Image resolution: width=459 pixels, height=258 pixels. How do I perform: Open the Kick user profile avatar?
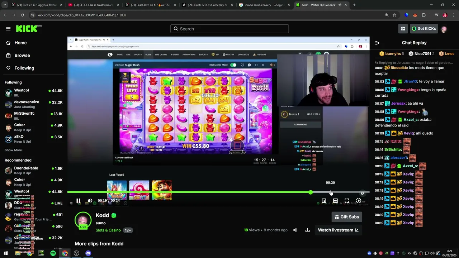444,29
